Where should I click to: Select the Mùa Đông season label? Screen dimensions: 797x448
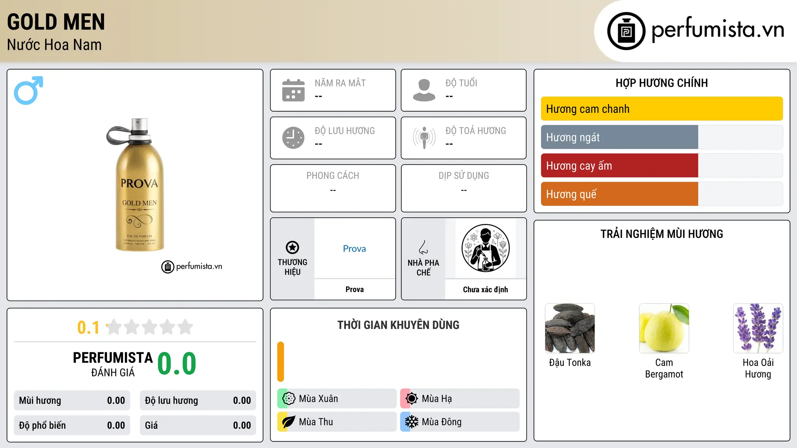click(x=442, y=422)
